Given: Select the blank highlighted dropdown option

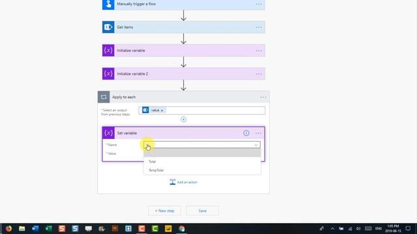Looking at the screenshot, I should click(202, 153).
